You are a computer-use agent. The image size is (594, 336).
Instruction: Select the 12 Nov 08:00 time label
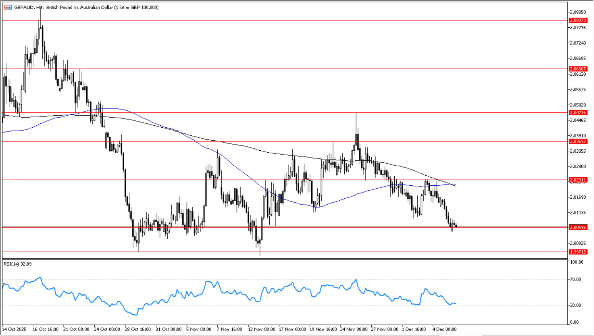tap(262, 329)
